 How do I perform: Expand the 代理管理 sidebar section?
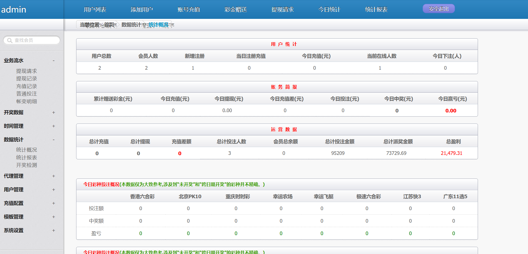pos(54,176)
